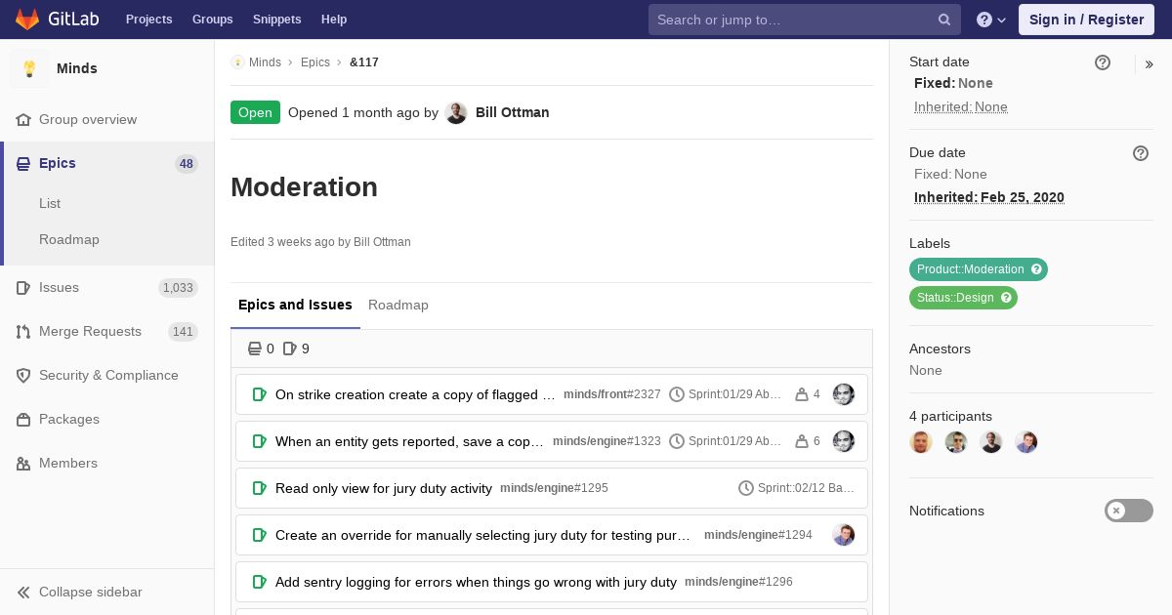Click the clock icon beside Sprint::02/12

tap(746, 488)
